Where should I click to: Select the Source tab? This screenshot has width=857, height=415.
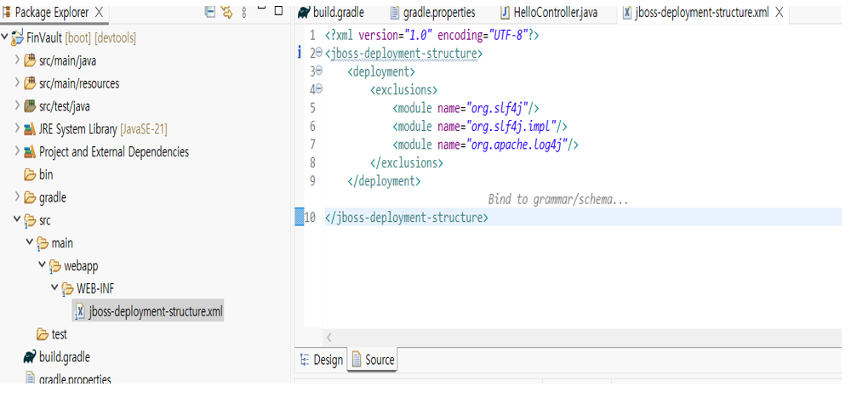click(x=374, y=360)
